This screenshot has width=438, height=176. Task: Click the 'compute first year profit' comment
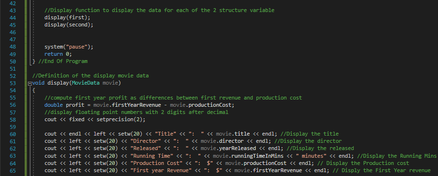click(x=173, y=98)
